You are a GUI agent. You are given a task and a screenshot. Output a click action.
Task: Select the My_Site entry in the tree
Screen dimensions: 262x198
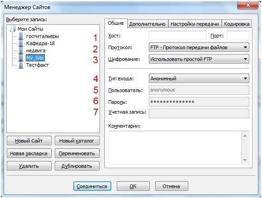click(35, 58)
